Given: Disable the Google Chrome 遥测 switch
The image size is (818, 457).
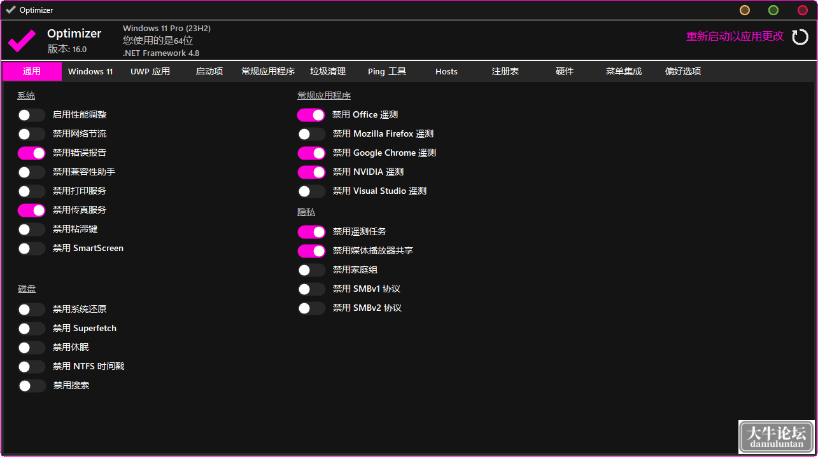Looking at the screenshot, I should pyautogui.click(x=311, y=153).
